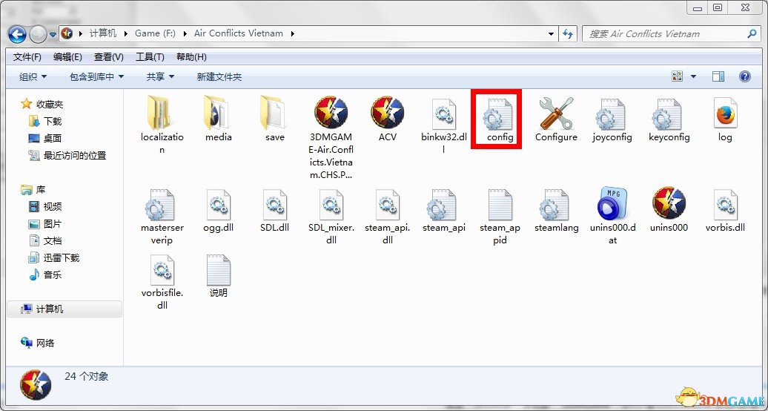This screenshot has width=768, height=411.
Task: Select the localization folder
Action: pos(162,125)
